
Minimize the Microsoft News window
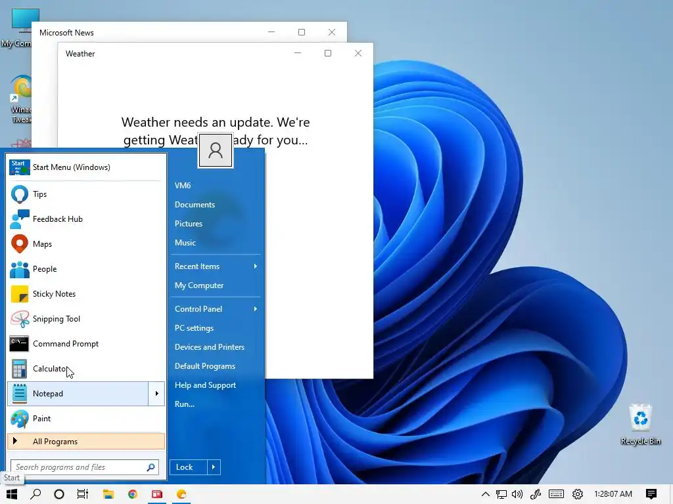tap(271, 32)
